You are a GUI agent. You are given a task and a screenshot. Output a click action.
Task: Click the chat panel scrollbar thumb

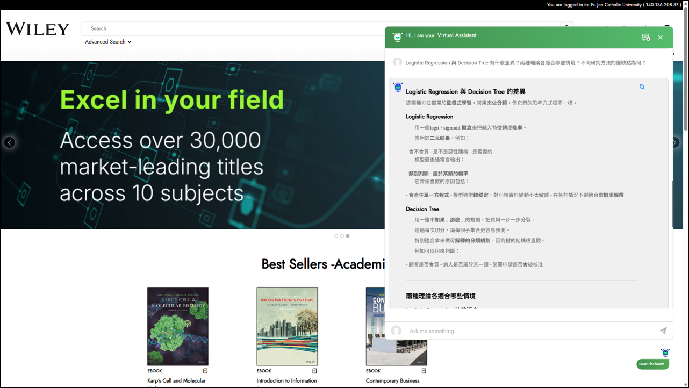pyautogui.click(x=671, y=204)
